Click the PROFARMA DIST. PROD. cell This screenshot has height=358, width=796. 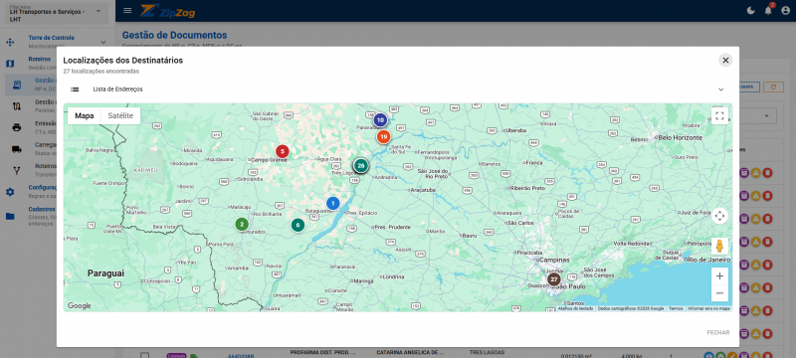(322, 351)
